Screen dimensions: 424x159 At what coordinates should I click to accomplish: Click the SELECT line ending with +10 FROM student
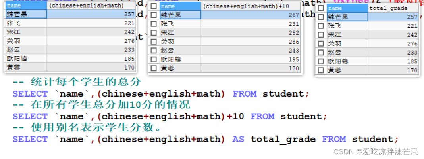[x=170, y=116]
